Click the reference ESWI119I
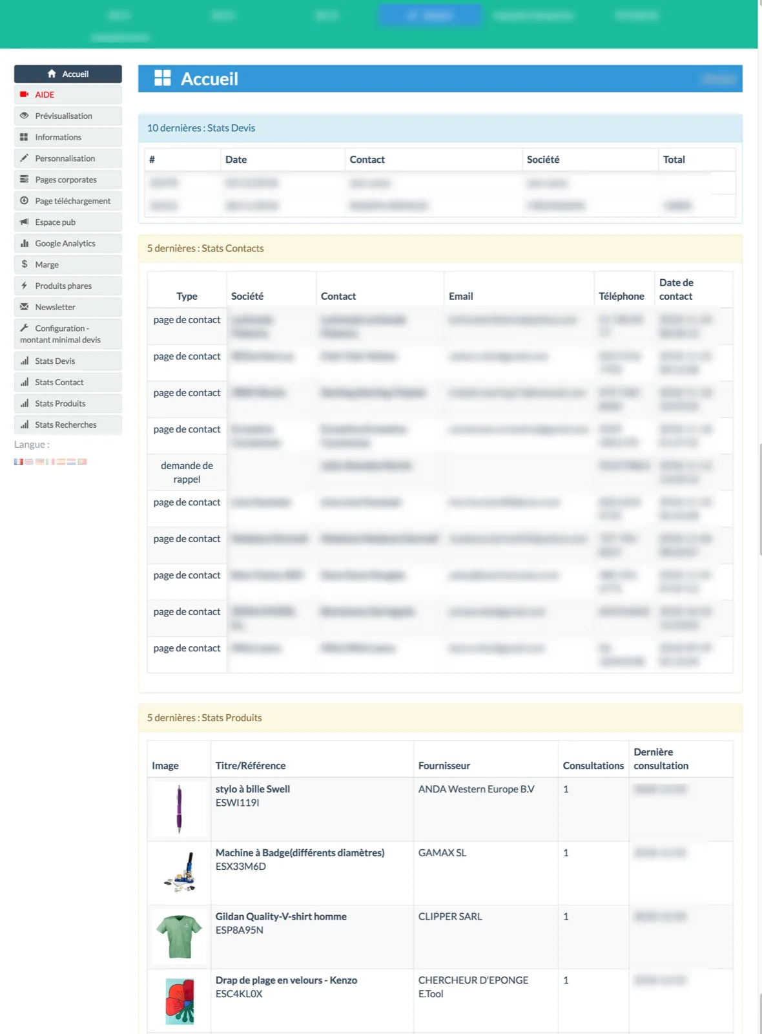The image size is (762, 1034). (237, 803)
